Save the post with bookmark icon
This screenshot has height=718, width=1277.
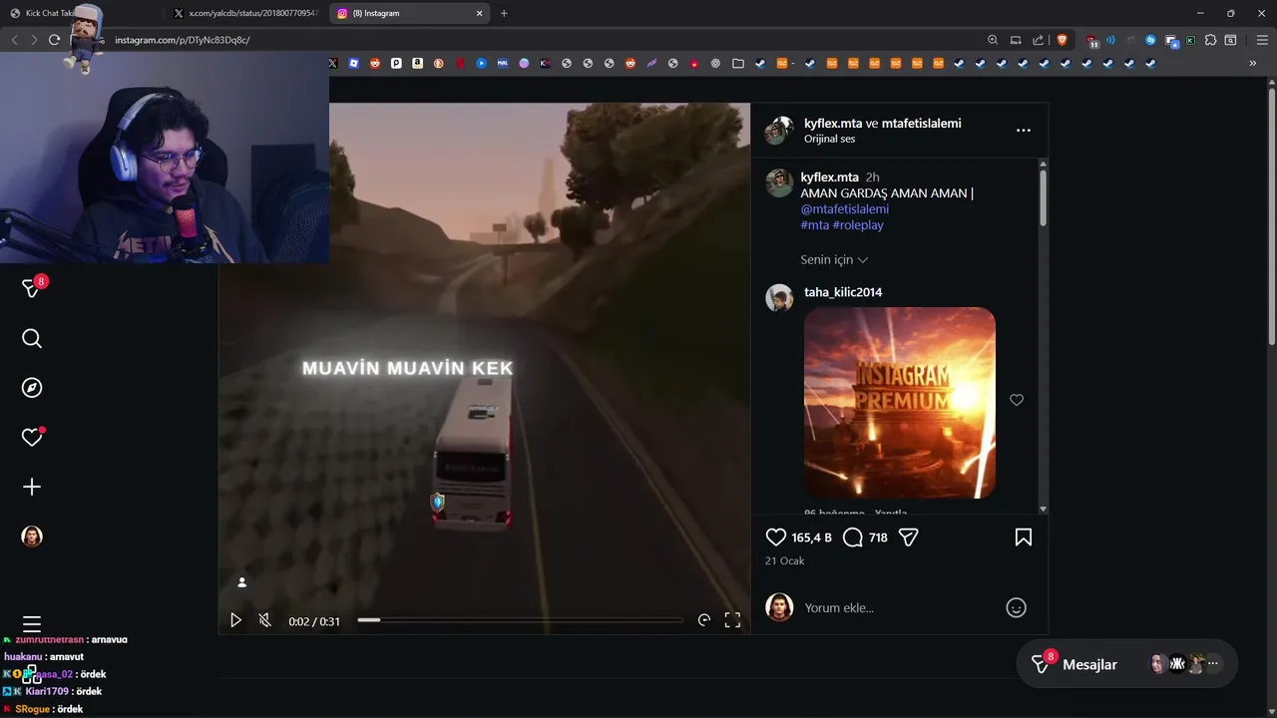point(1023,538)
